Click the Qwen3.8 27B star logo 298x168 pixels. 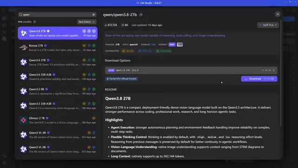(x=24, y=33)
